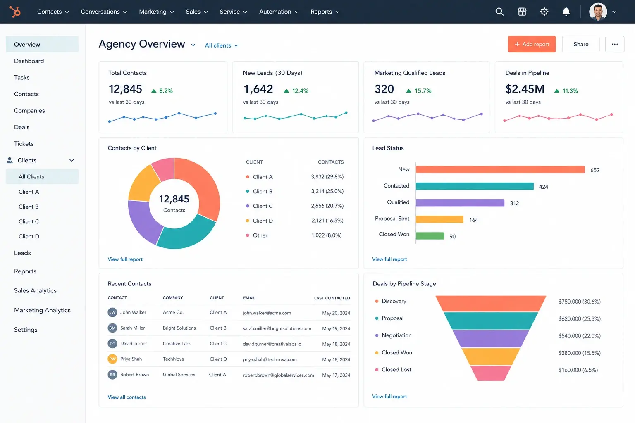
Task: Click the Total Contacts sparkline chart
Action: point(162,117)
